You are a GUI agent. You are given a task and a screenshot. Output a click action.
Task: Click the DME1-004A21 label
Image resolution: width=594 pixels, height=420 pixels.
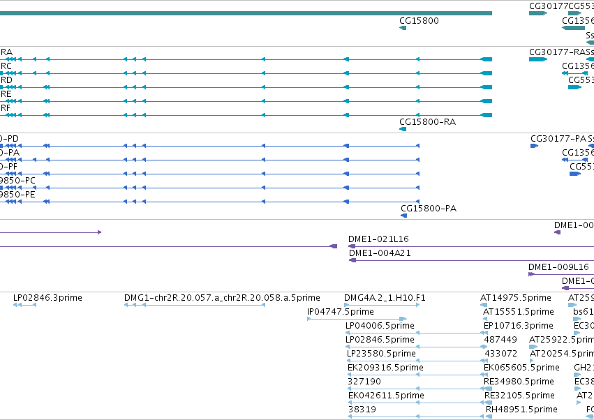coord(380,253)
